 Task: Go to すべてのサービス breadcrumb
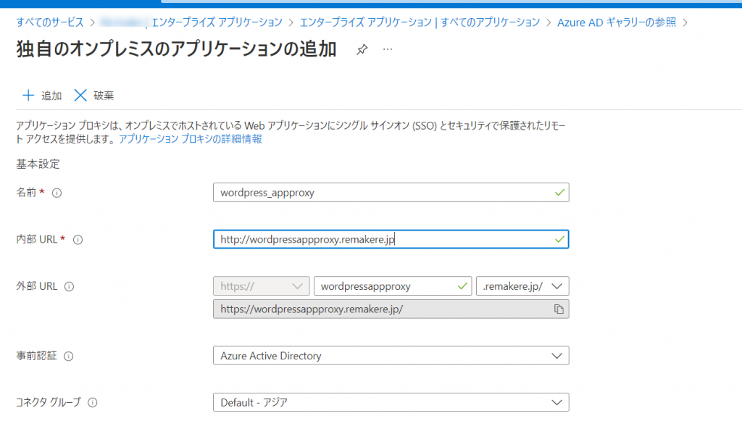(x=50, y=22)
